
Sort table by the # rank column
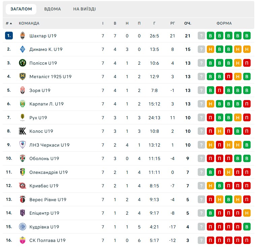coord(9,23)
